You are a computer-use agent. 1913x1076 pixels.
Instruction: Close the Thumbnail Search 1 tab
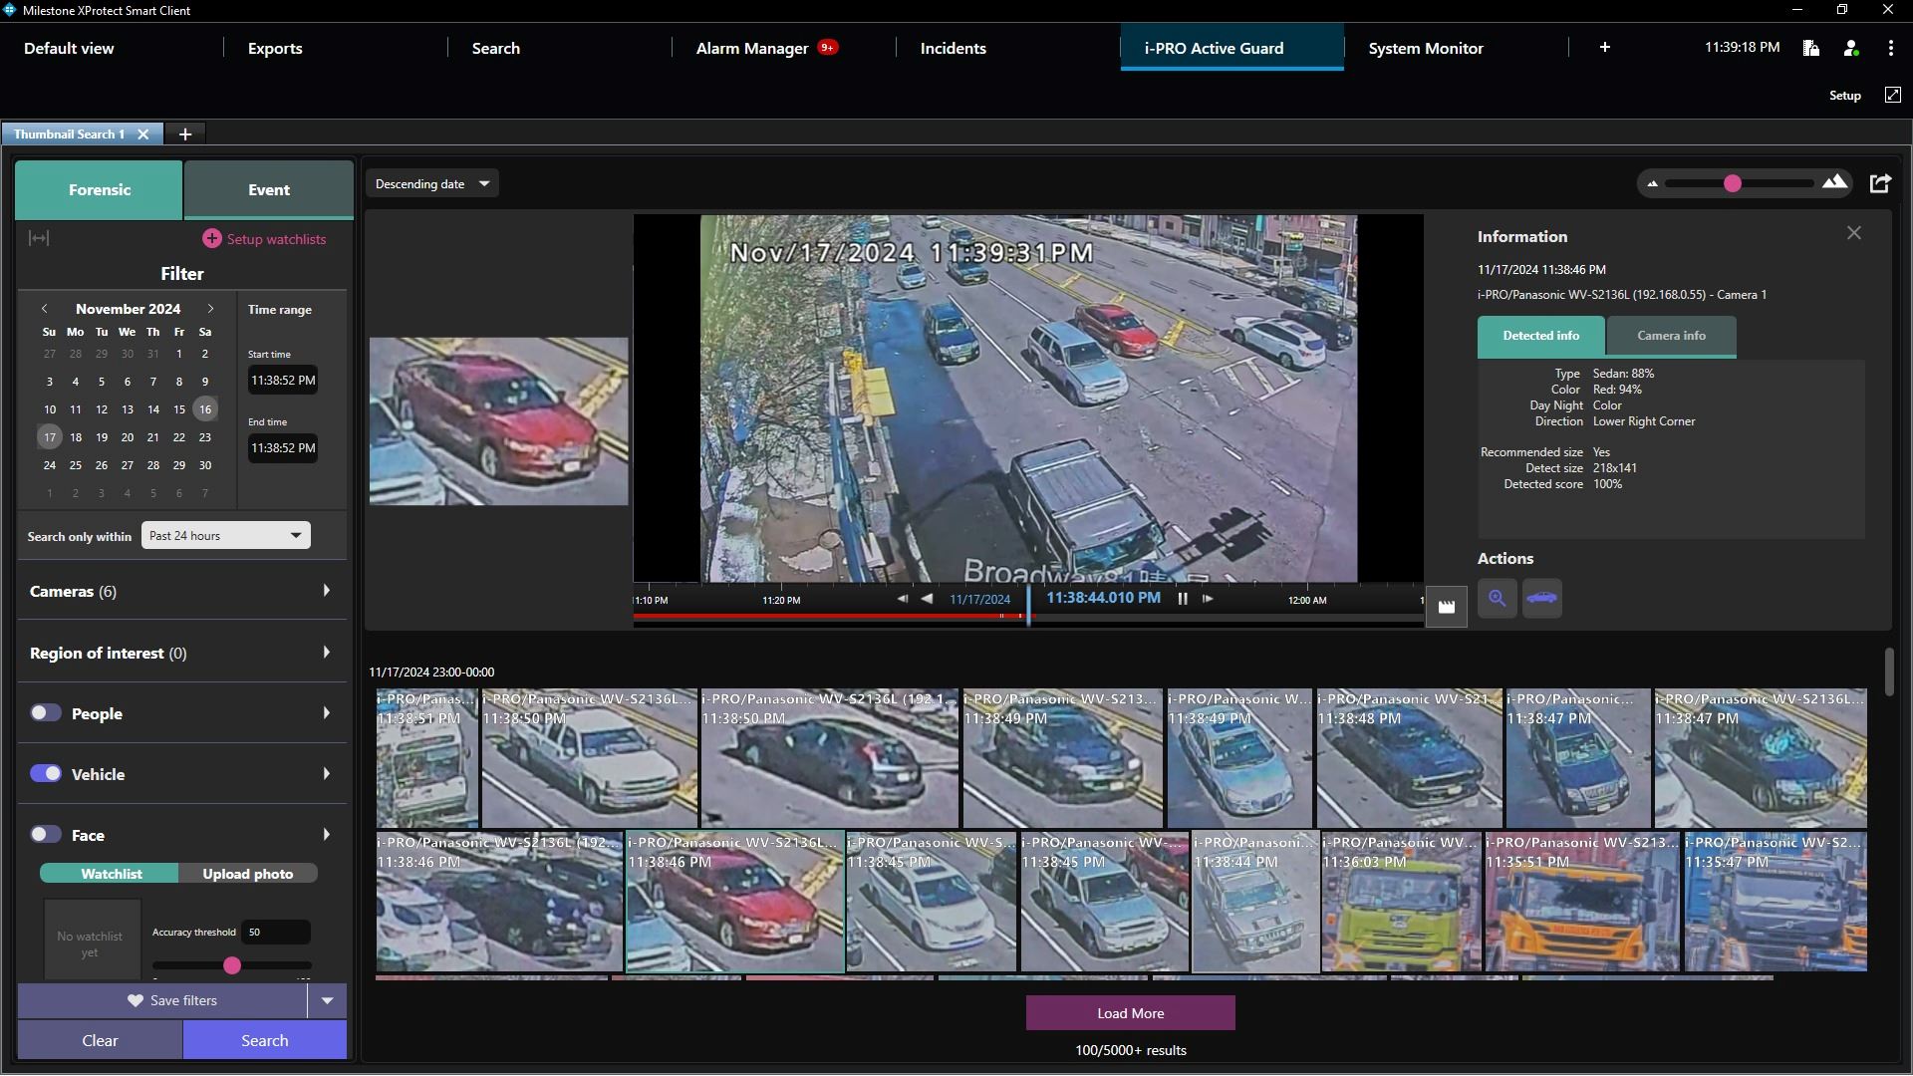[143, 134]
